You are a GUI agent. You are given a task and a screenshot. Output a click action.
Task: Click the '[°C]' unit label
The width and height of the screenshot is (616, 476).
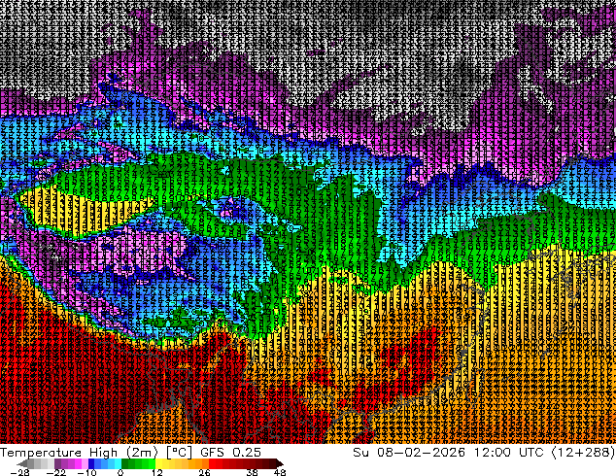(x=179, y=453)
